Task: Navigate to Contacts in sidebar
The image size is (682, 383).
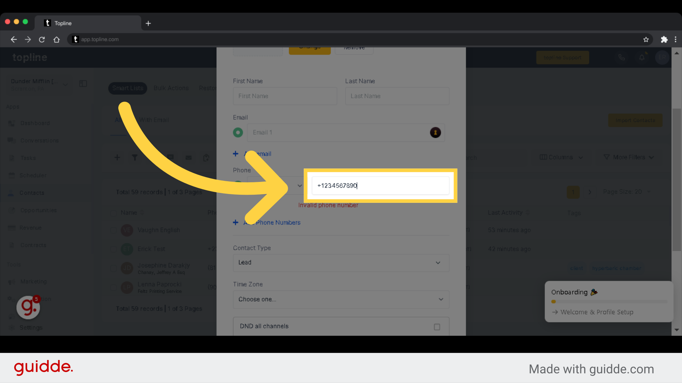Action: [x=31, y=193]
